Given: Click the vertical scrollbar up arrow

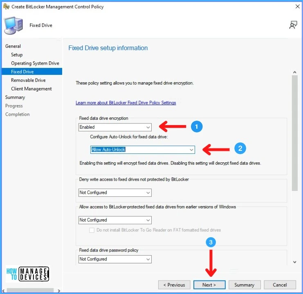Looking at the screenshot, I should click(295, 72).
